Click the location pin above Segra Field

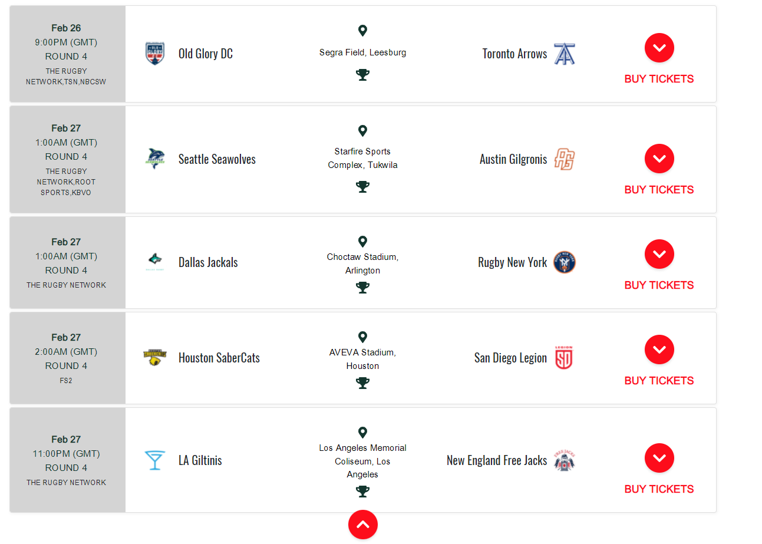pyautogui.click(x=362, y=31)
